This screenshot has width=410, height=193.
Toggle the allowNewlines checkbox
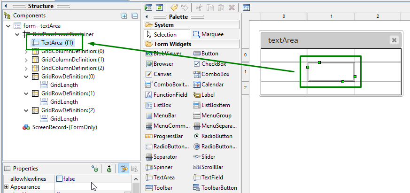[x=59, y=179]
